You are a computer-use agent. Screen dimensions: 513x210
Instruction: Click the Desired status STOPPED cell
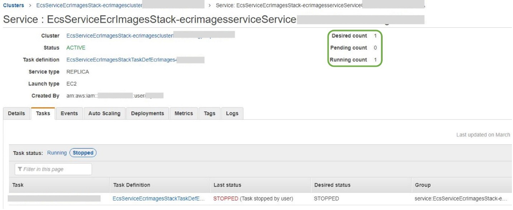(326, 198)
